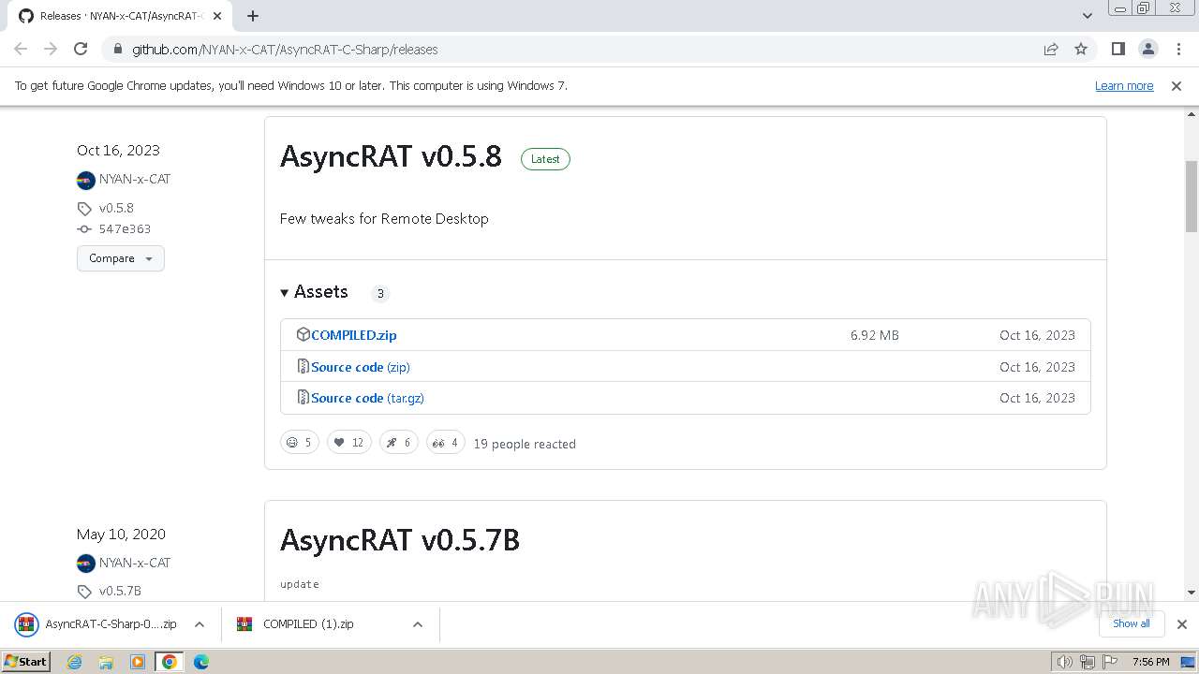Open NYAN-x-CAT profile under May 10, 2020
The width and height of the screenshot is (1199, 674).
click(135, 563)
